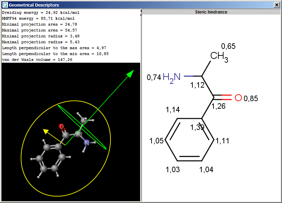The image size is (282, 203).
Task: Click the (R) chiral carbon in 3D view
Action: click(x=78, y=134)
